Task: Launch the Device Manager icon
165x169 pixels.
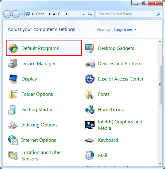Action: tap(13, 64)
